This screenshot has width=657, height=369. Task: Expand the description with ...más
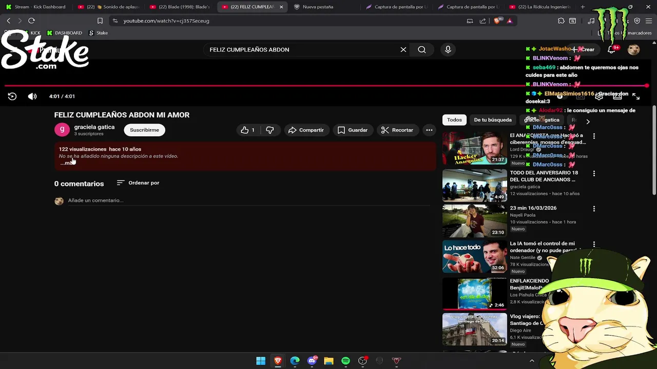point(67,163)
